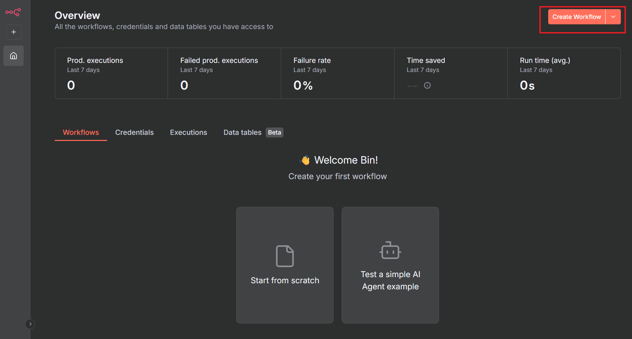Select the Workflows tab
632x339 pixels.
(81, 132)
